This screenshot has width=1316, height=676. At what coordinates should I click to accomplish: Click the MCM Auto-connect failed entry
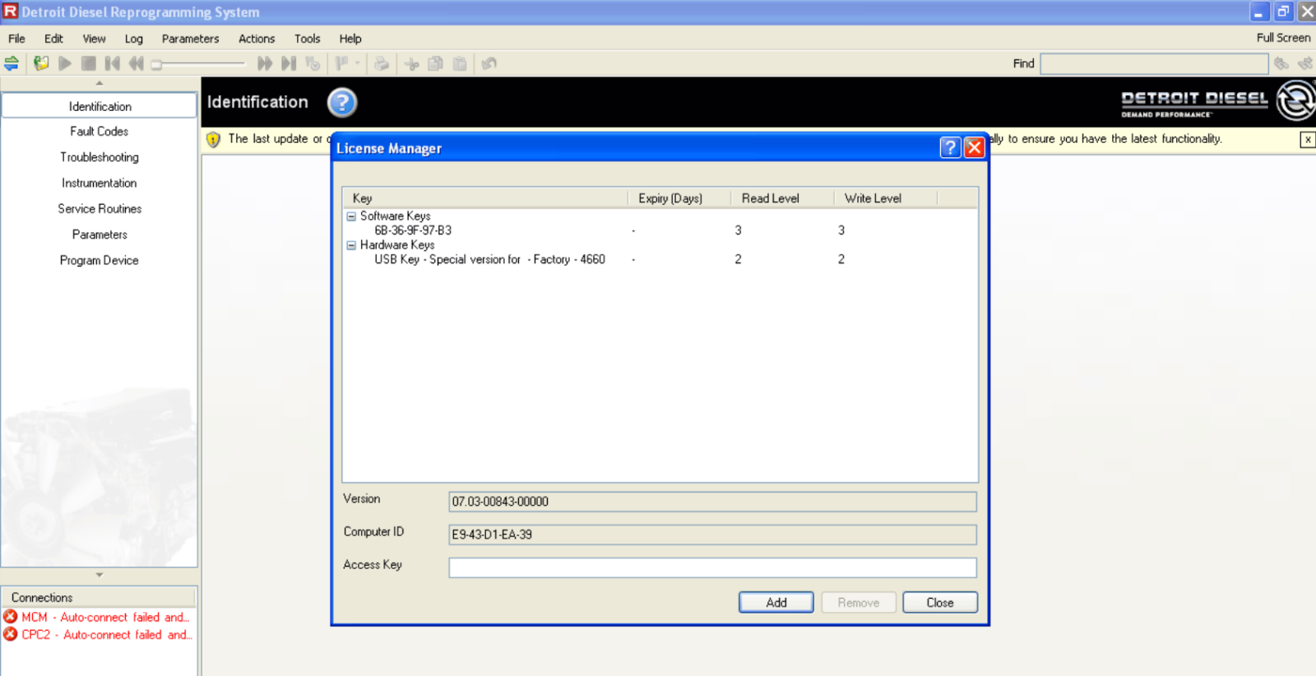(x=105, y=617)
